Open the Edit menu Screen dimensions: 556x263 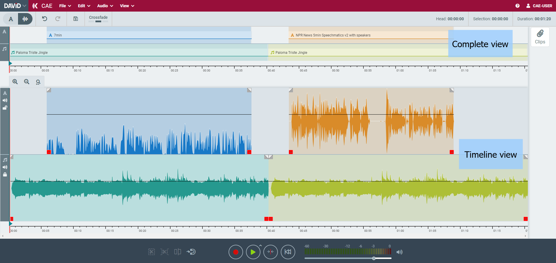pyautogui.click(x=83, y=5)
